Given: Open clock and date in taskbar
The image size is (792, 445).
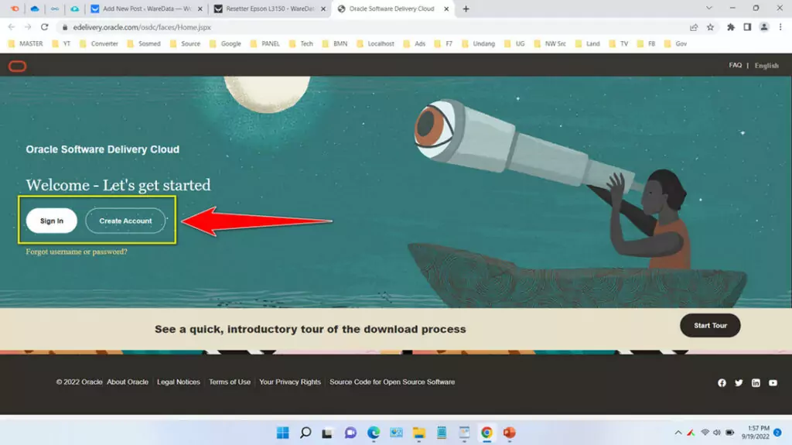Looking at the screenshot, I should [x=756, y=433].
